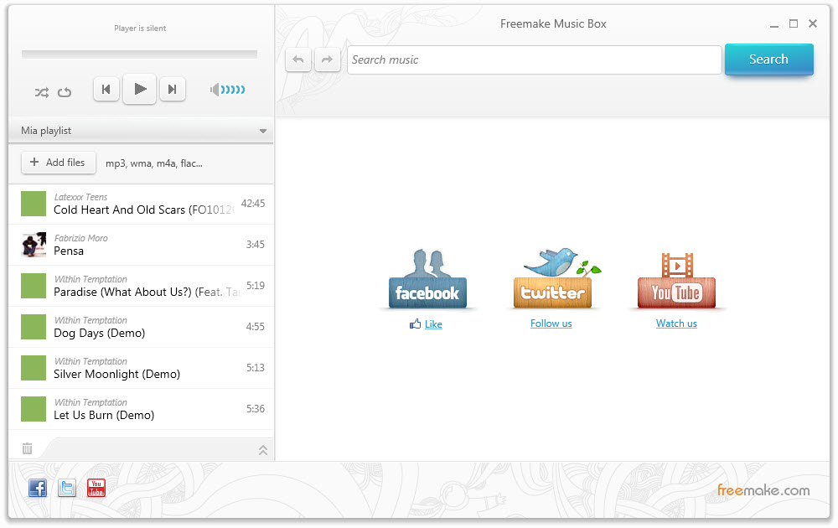Skip to the next track
This screenshot has height=528, width=838.
[x=173, y=89]
